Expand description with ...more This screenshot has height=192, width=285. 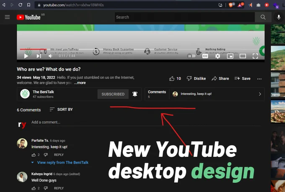pos(80,83)
